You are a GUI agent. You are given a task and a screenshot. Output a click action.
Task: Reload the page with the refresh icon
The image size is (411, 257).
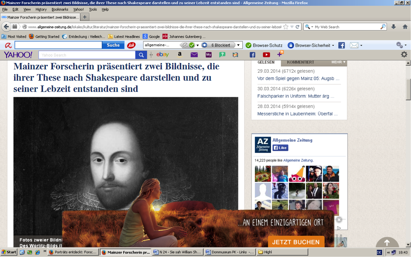(x=297, y=27)
